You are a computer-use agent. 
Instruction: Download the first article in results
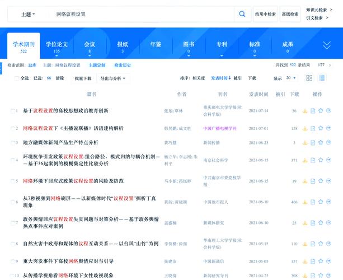click(305, 111)
